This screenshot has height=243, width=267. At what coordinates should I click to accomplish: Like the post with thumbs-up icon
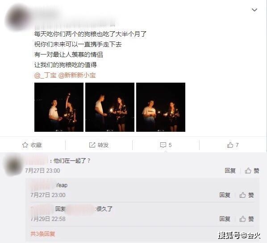click(x=230, y=145)
